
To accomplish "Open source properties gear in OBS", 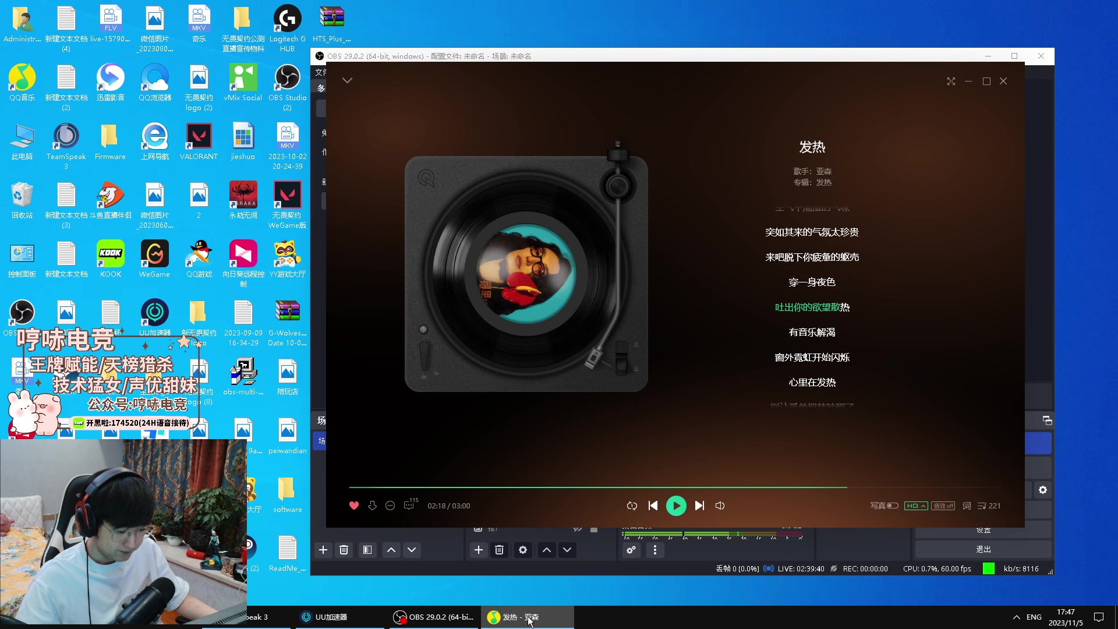I will coord(523,550).
